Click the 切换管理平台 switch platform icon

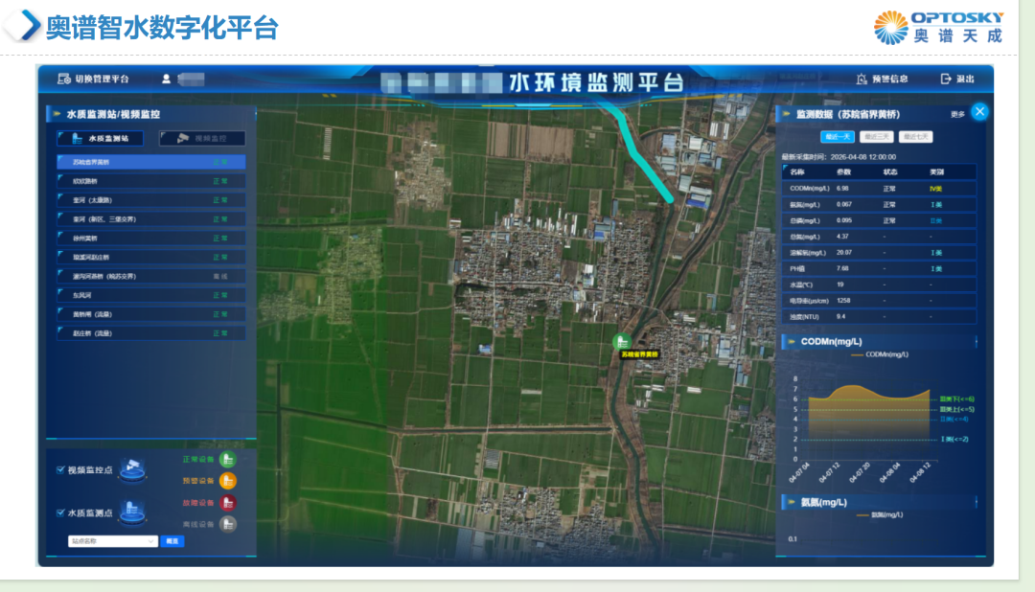(64, 79)
